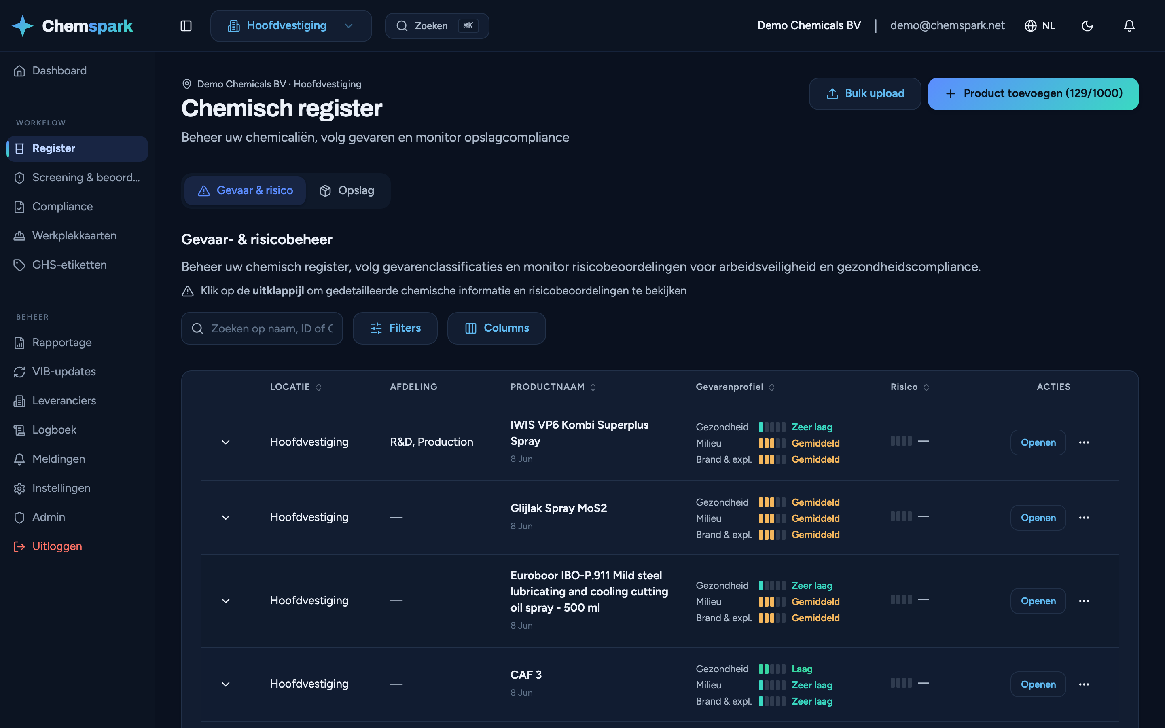The height and width of the screenshot is (728, 1165).
Task: Click Gezondheid level bar of CAF 3
Action: (772, 669)
